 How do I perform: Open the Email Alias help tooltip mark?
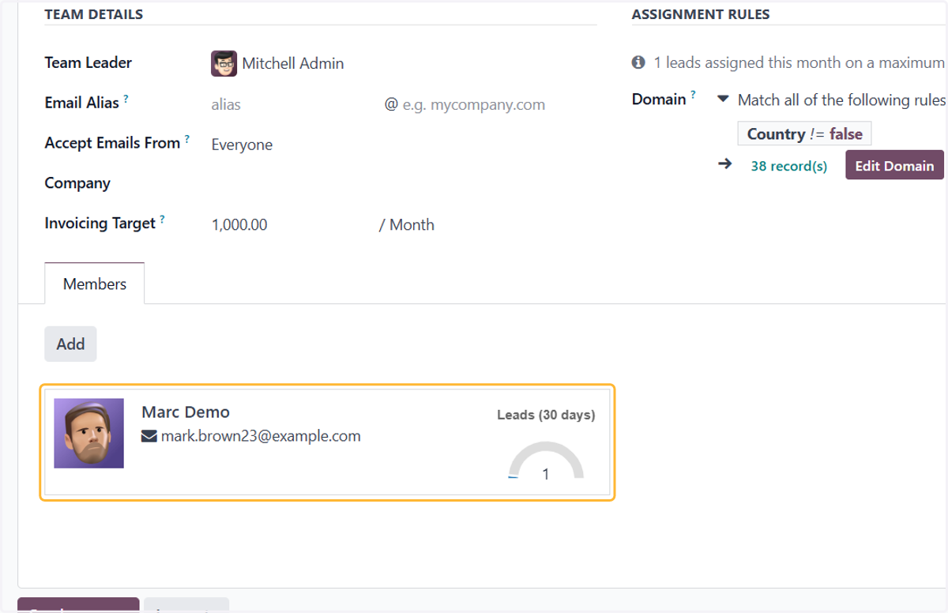pyautogui.click(x=126, y=99)
